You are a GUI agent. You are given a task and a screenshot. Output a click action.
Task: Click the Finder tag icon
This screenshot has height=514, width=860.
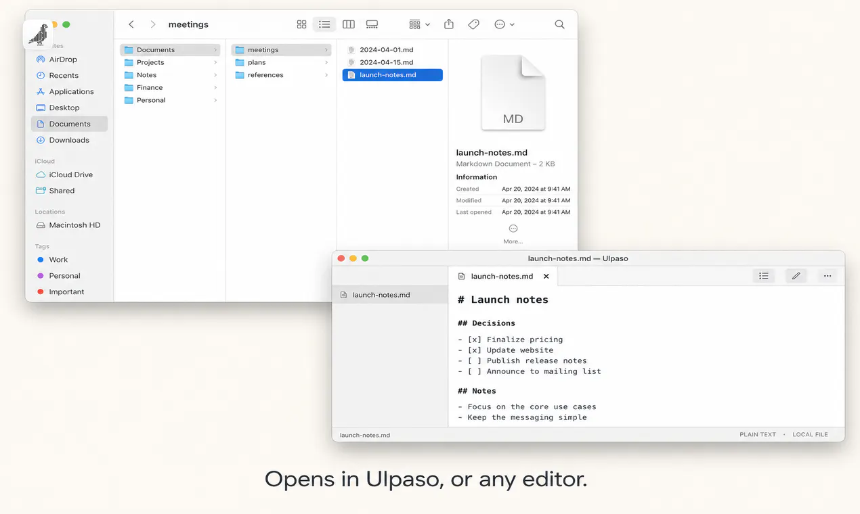tap(474, 24)
